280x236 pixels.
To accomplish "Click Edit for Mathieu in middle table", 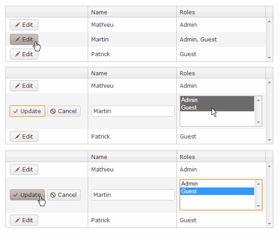I will point(24,86).
